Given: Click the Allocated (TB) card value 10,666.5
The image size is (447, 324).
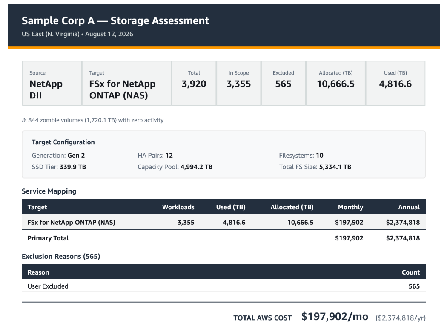Looking at the screenshot, I should tap(336, 84).
